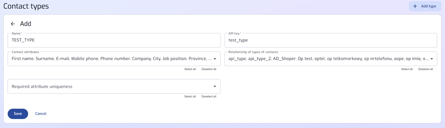Save the new contact type

point(18,114)
